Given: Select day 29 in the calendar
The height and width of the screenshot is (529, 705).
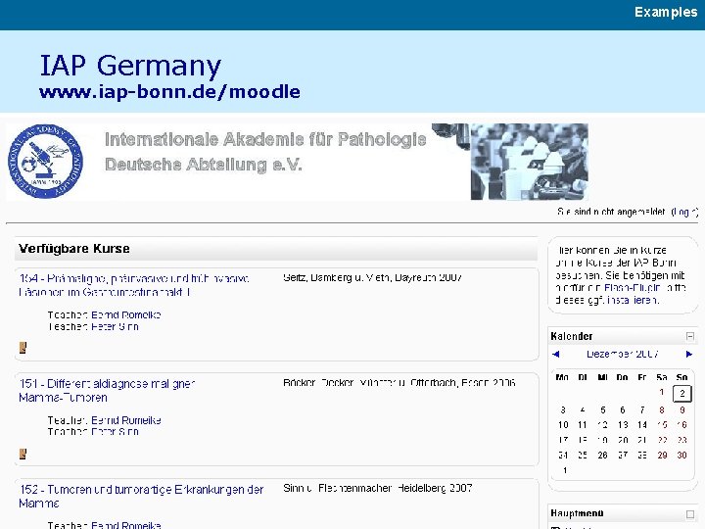Looking at the screenshot, I should pyautogui.click(x=662, y=455).
